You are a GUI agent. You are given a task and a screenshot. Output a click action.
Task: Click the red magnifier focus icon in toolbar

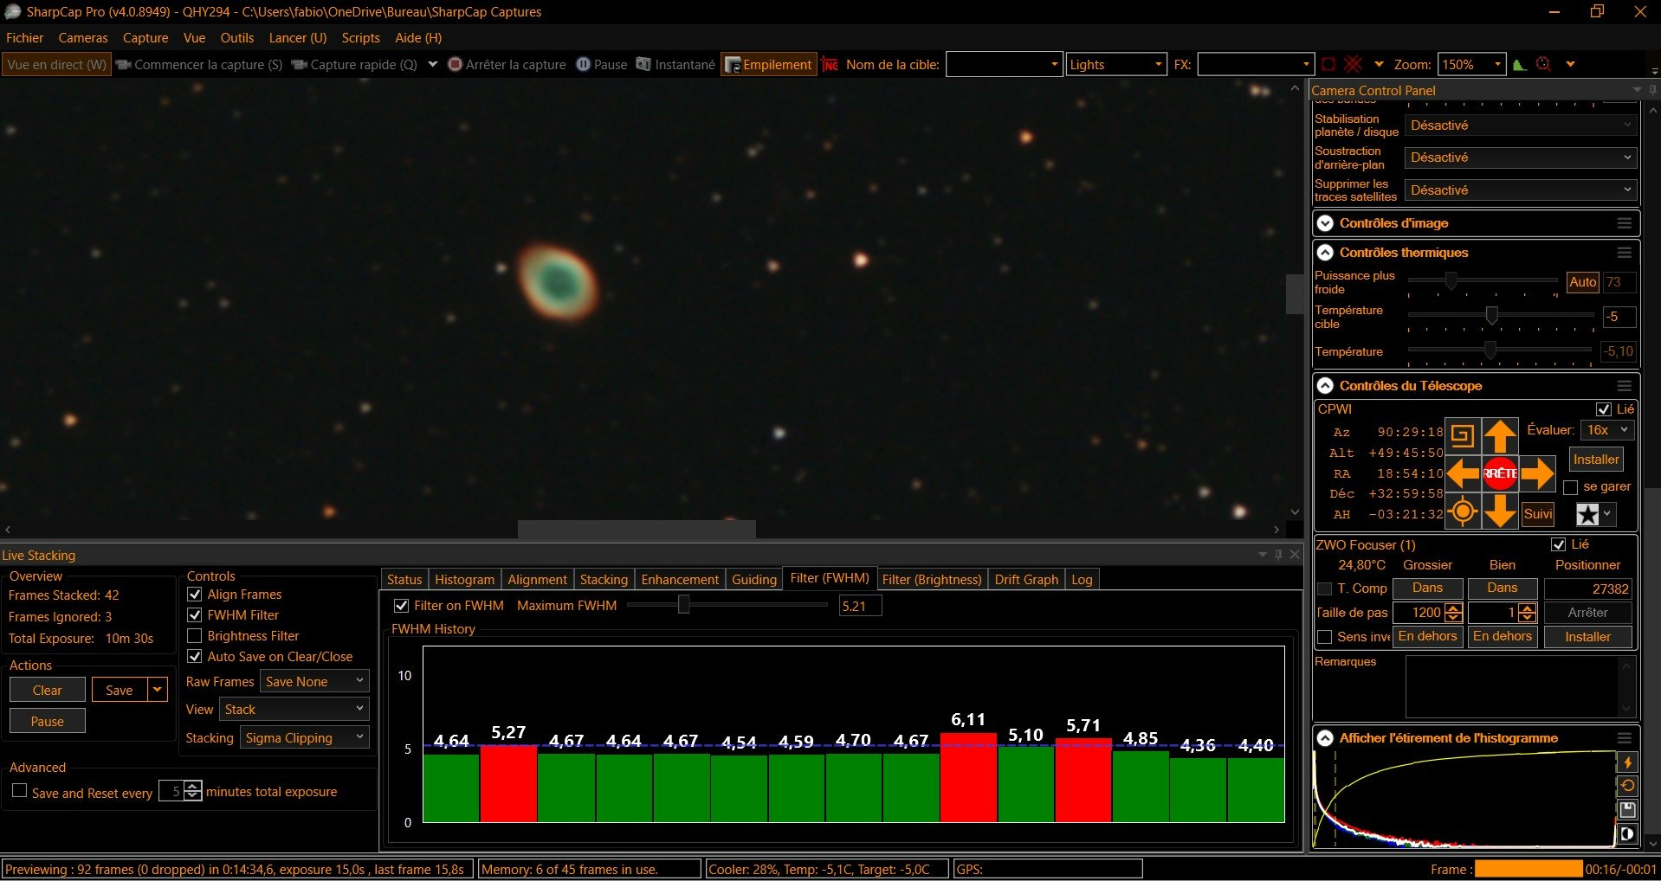1543,64
